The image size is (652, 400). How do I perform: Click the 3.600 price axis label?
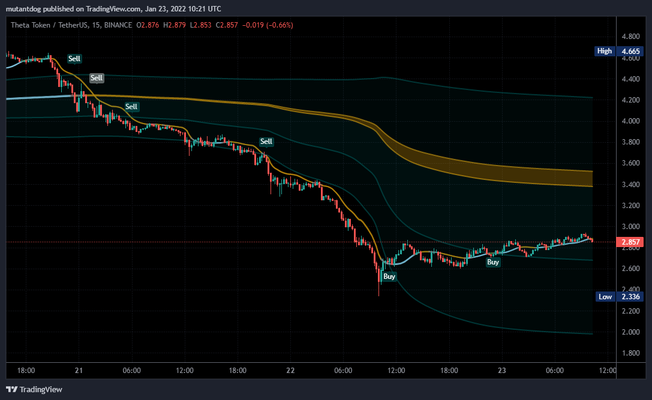tap(630, 163)
